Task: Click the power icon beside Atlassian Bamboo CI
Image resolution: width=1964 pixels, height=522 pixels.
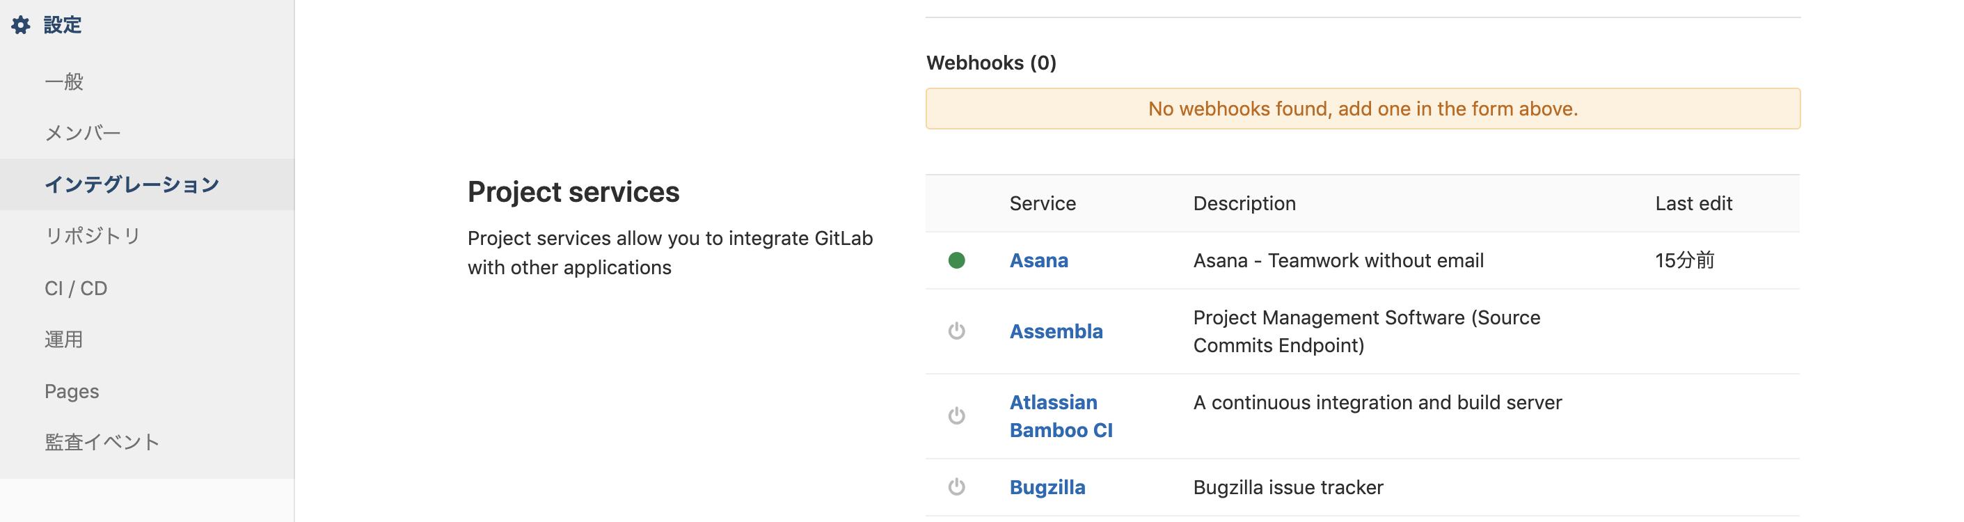Action: click(956, 416)
